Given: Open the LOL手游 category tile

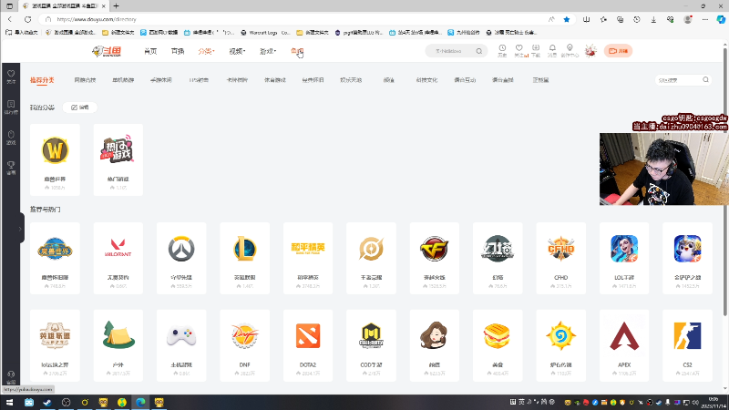Looking at the screenshot, I should tap(624, 258).
